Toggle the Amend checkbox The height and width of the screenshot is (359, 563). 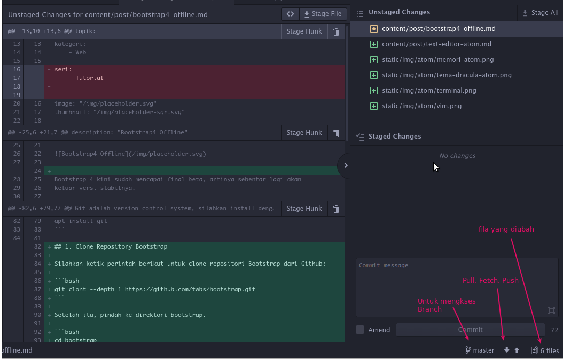pyautogui.click(x=360, y=330)
